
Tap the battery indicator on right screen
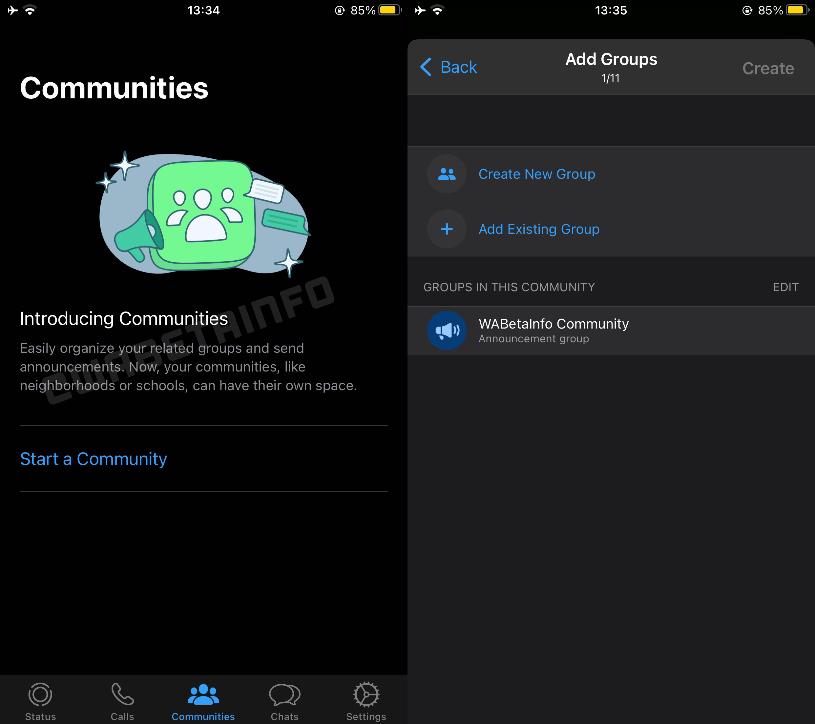point(796,10)
